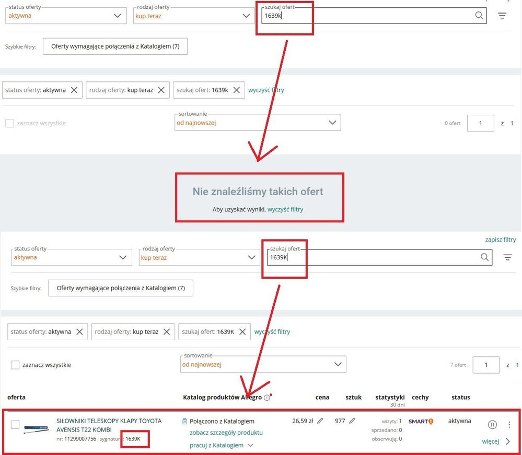522x455 pixels.
Task: Click the 'zapisz filtry' link
Action: click(x=501, y=240)
